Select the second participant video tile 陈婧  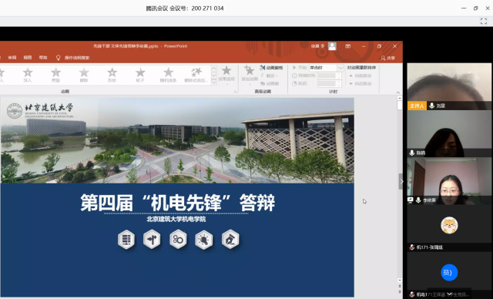point(449,133)
